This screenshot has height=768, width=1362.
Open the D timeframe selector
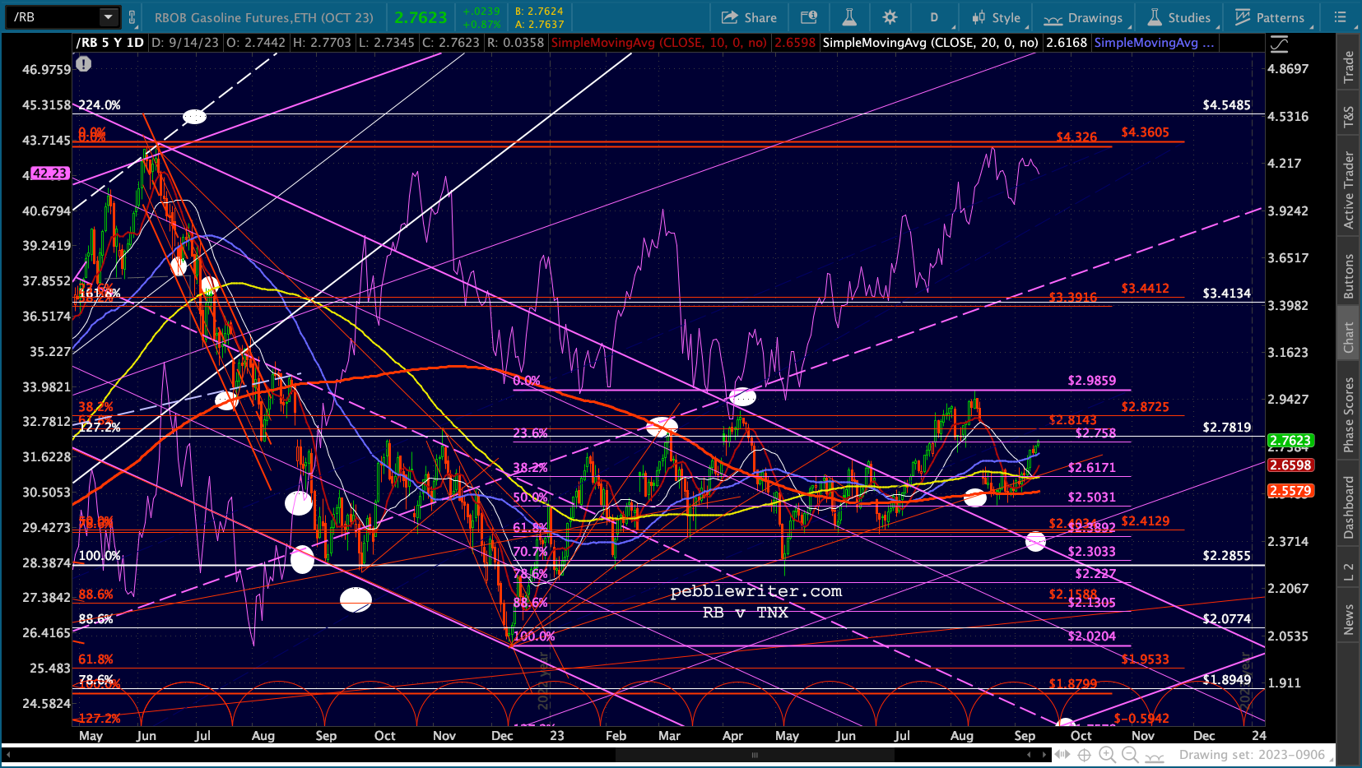[936, 17]
